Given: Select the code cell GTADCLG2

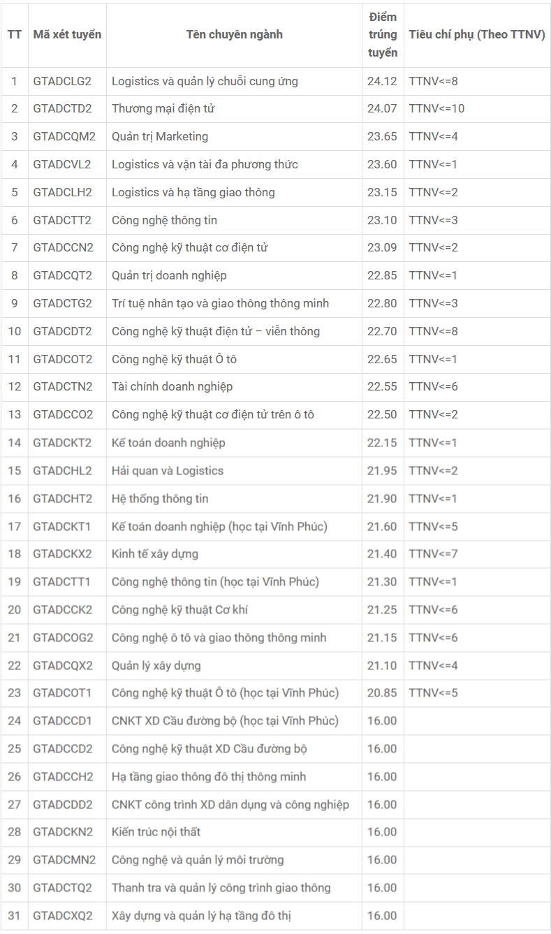Looking at the screenshot, I should click(62, 81).
